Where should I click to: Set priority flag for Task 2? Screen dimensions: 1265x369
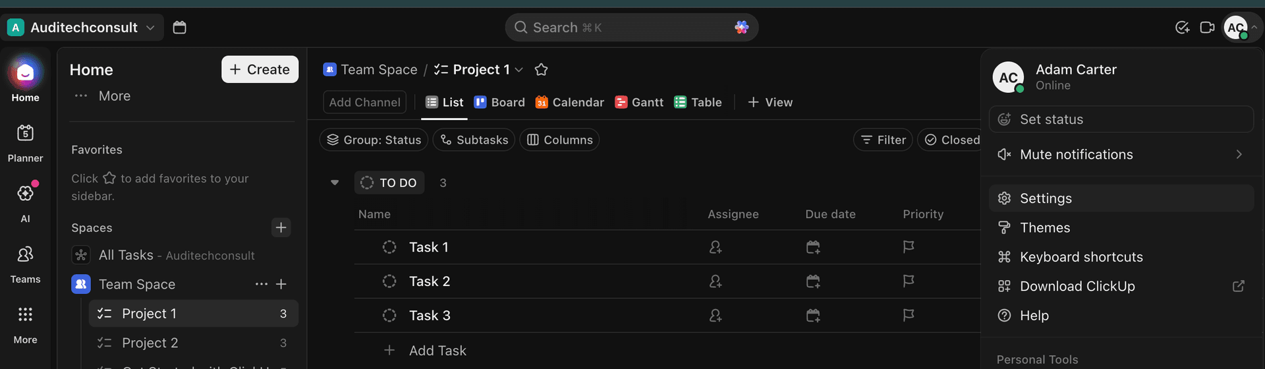(909, 281)
